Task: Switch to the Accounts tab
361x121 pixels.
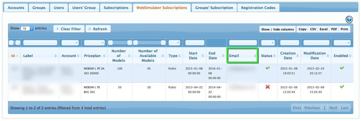Action: [16, 8]
